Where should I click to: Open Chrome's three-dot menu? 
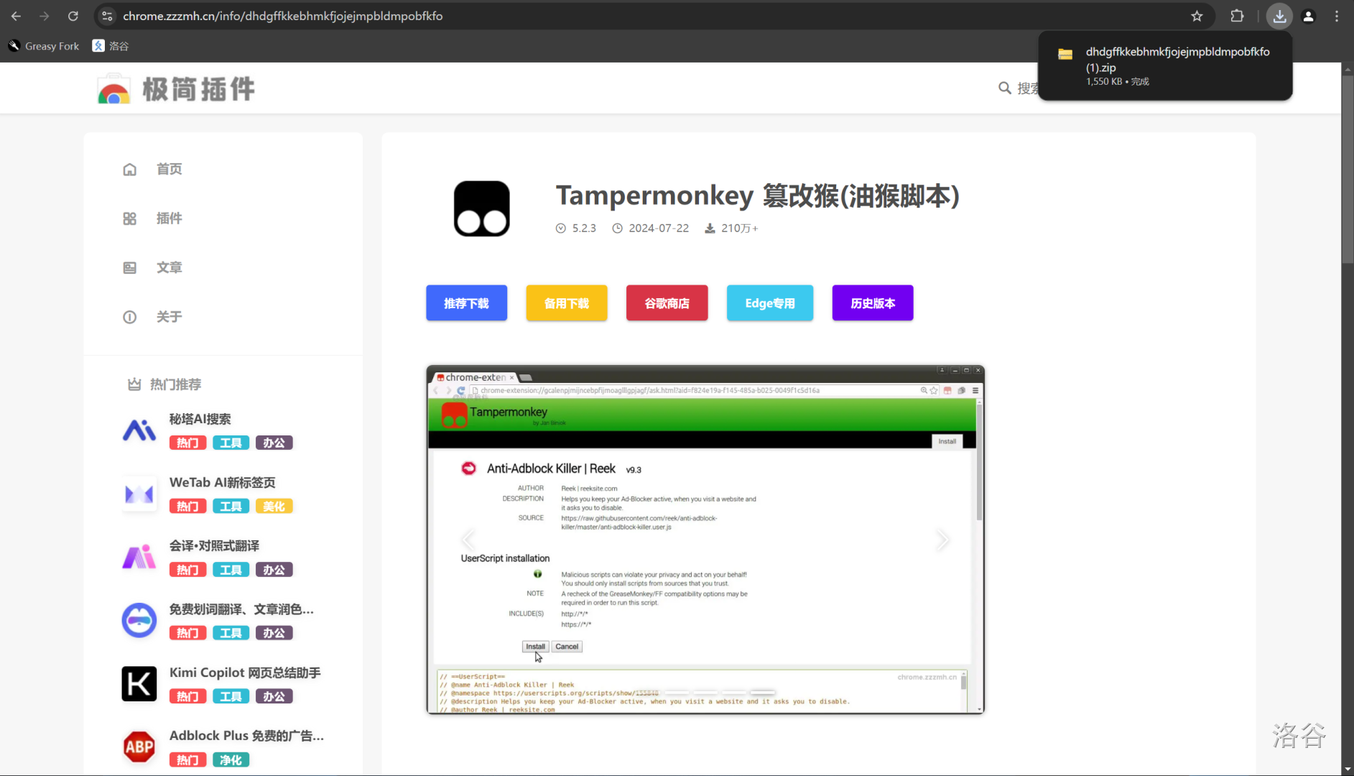pos(1337,16)
